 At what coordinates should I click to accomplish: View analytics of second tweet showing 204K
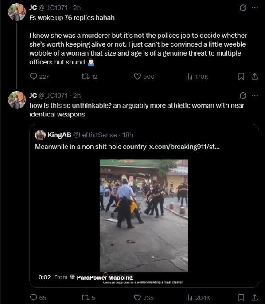(x=198, y=298)
